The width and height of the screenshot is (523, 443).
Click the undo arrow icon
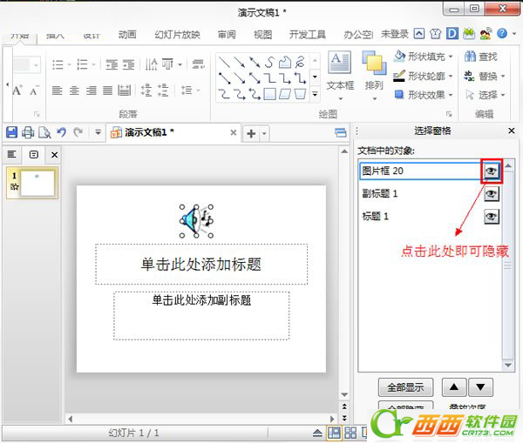point(61,132)
